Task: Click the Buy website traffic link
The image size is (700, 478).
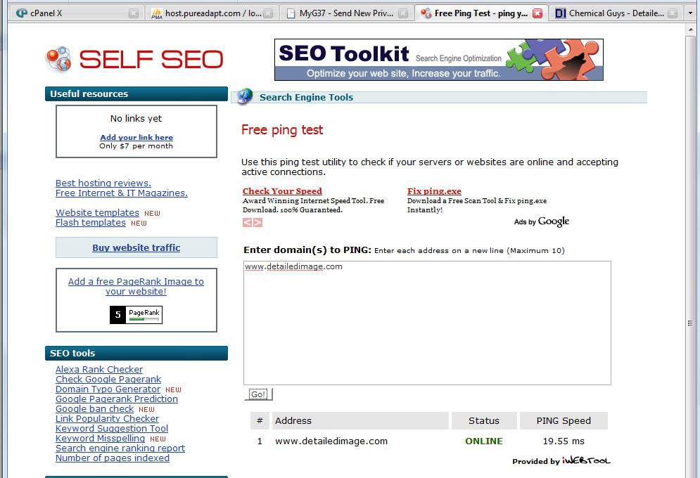Action: pyautogui.click(x=136, y=247)
